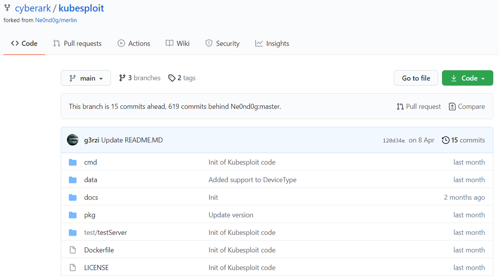
Task: Open the Update README.MD commit message
Action: (132, 140)
